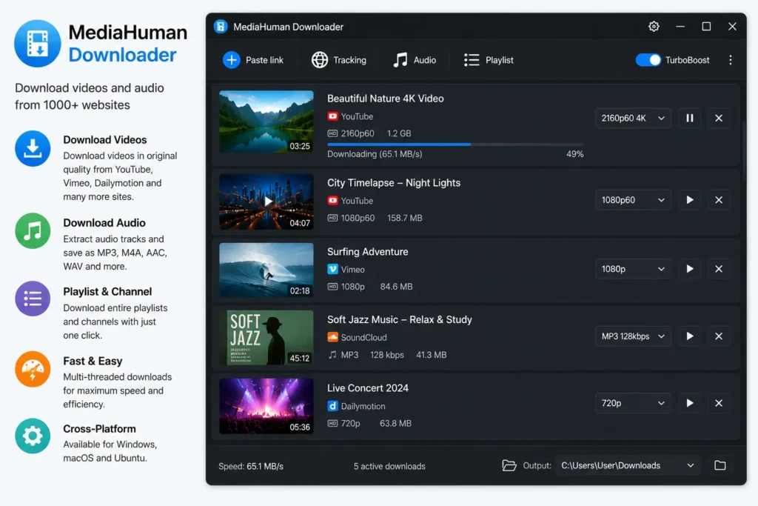The image size is (758, 506).
Task: Click SoundCloud icon under Soft Jazz Music
Action: point(332,336)
